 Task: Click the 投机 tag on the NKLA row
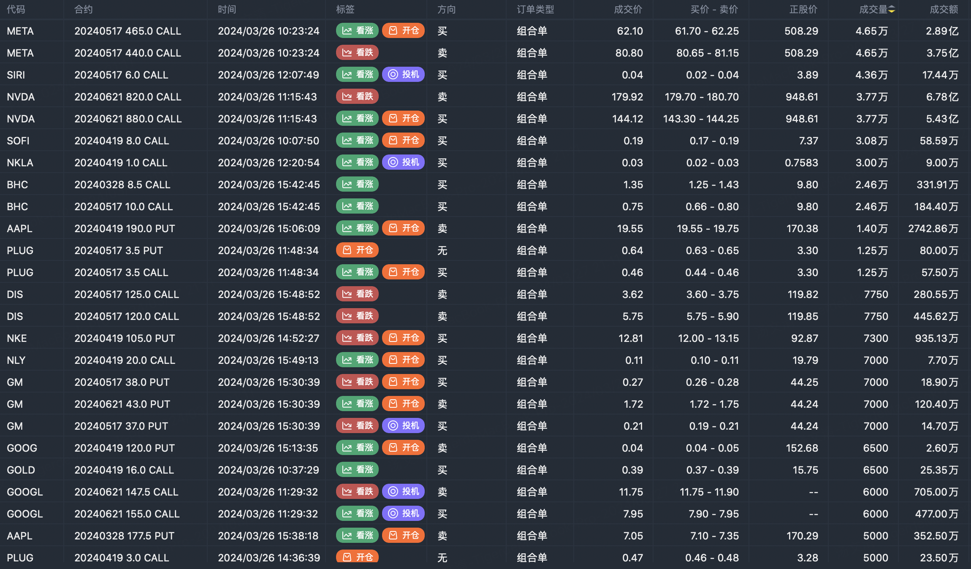tap(403, 163)
